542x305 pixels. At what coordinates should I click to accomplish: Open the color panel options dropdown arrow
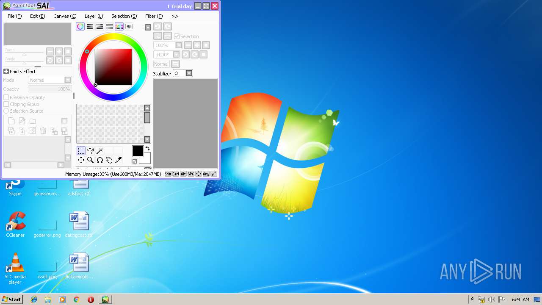point(148,27)
